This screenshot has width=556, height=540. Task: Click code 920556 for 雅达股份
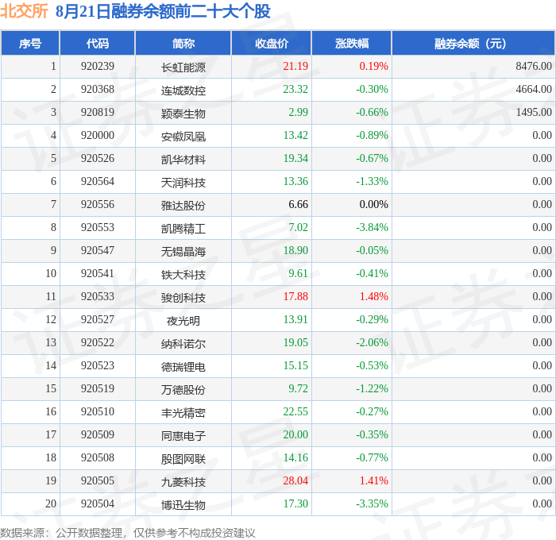(x=98, y=204)
